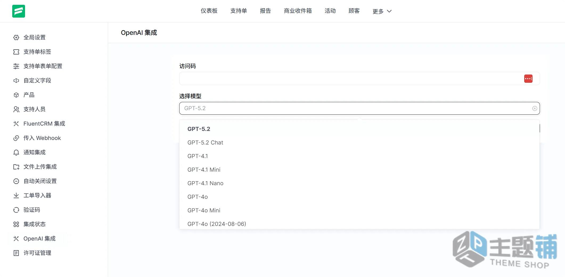This screenshot has height=277, width=565.
Task: Go to 支持单表单配置 in the sidebar
Action: [x=43, y=66]
